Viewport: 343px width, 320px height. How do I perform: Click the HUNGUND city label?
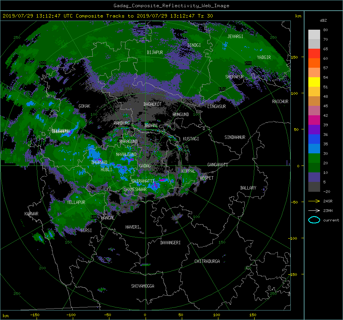pyautogui.click(x=181, y=115)
